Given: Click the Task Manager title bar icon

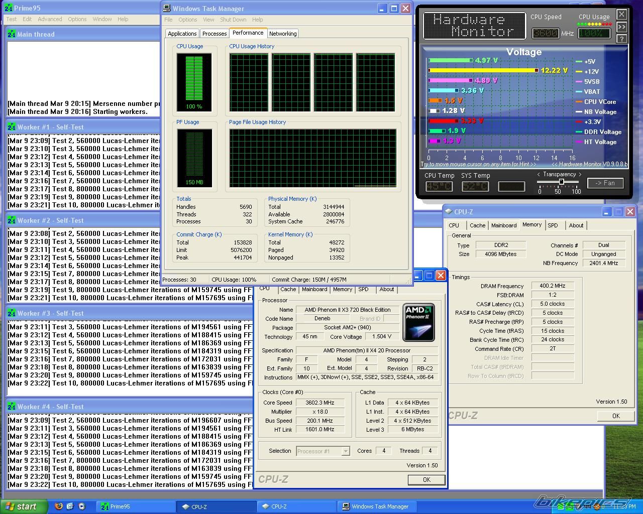Looking at the screenshot, I should [x=167, y=8].
